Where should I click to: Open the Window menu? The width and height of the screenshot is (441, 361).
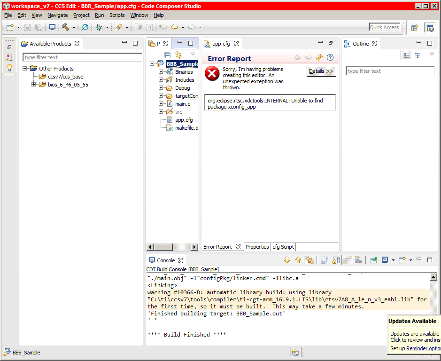pos(139,15)
